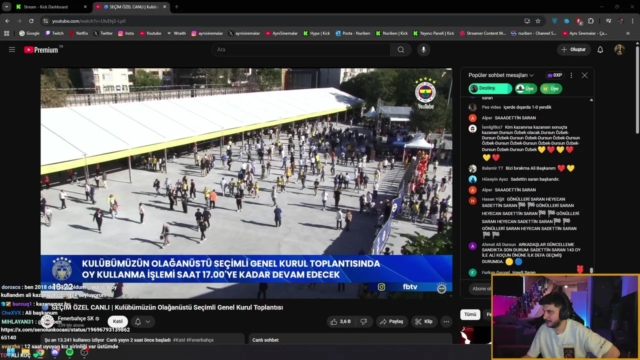Open Spotify from the taskbar
The image size is (640, 360).
click(69, 352)
